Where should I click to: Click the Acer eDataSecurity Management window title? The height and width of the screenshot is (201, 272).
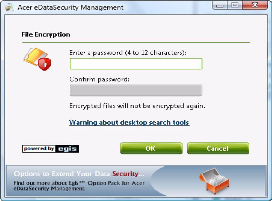coord(71,8)
